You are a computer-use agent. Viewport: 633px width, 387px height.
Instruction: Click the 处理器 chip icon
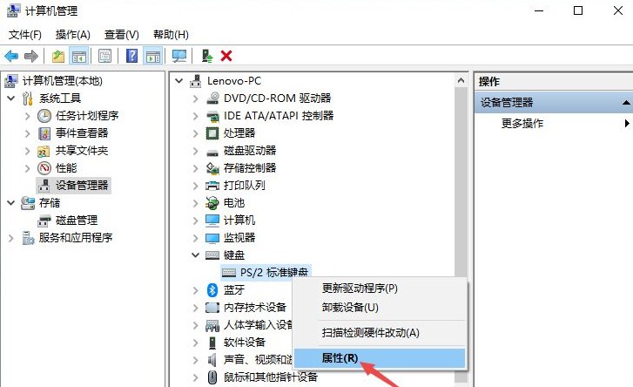(x=212, y=132)
